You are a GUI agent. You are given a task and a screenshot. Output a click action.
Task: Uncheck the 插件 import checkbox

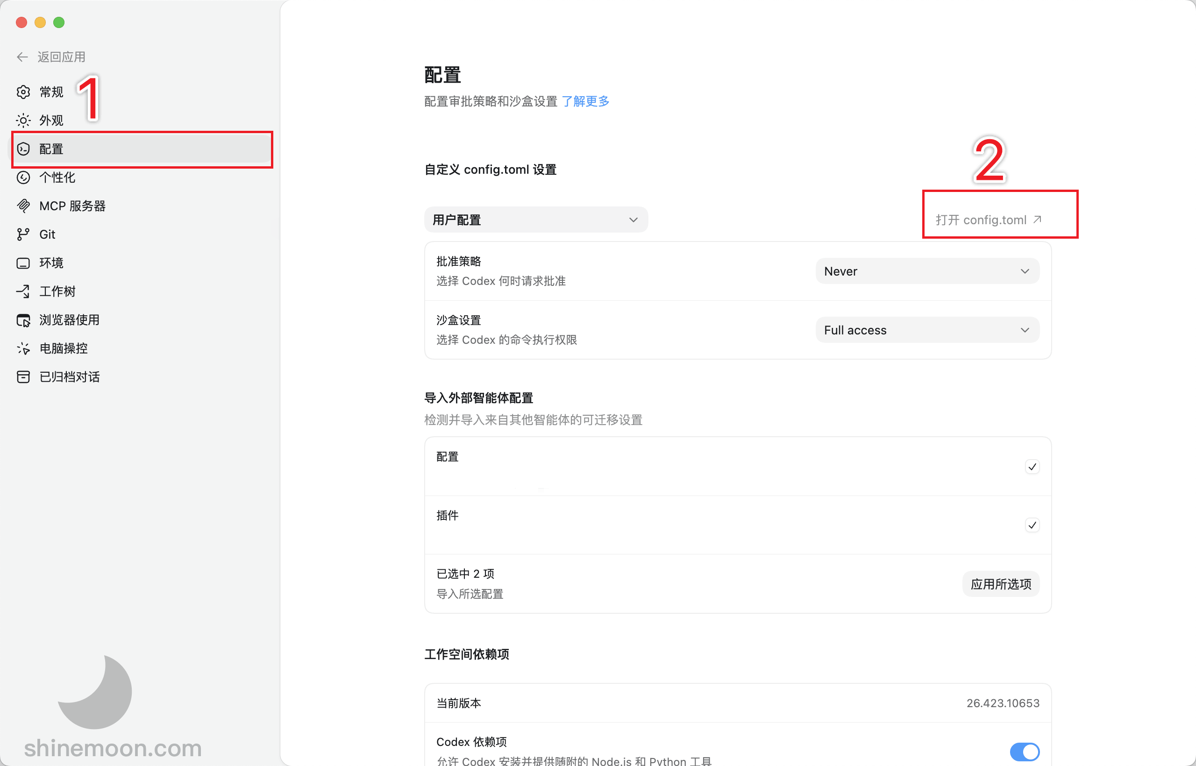pyautogui.click(x=1032, y=525)
